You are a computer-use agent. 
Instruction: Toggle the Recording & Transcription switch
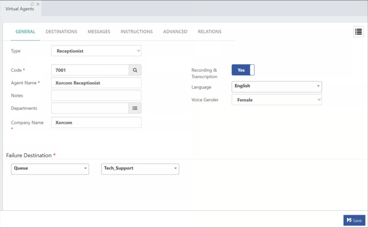coord(243,70)
